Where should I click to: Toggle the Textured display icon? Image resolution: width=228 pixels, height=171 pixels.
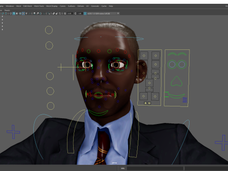pos(23,13)
